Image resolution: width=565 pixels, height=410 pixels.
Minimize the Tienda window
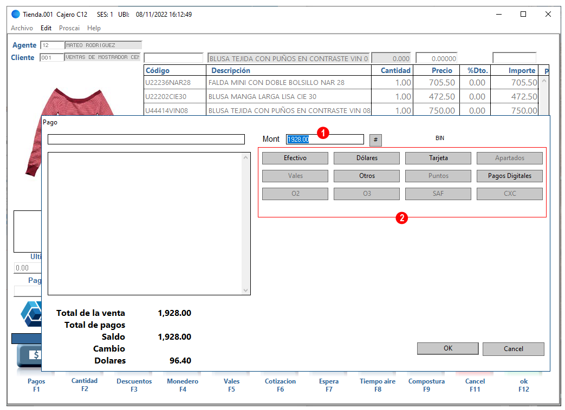pyautogui.click(x=499, y=14)
